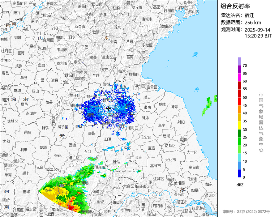Viewport: 274px width, 217px height.
Task: Click the 莒南 county label
Action: [130, 57]
